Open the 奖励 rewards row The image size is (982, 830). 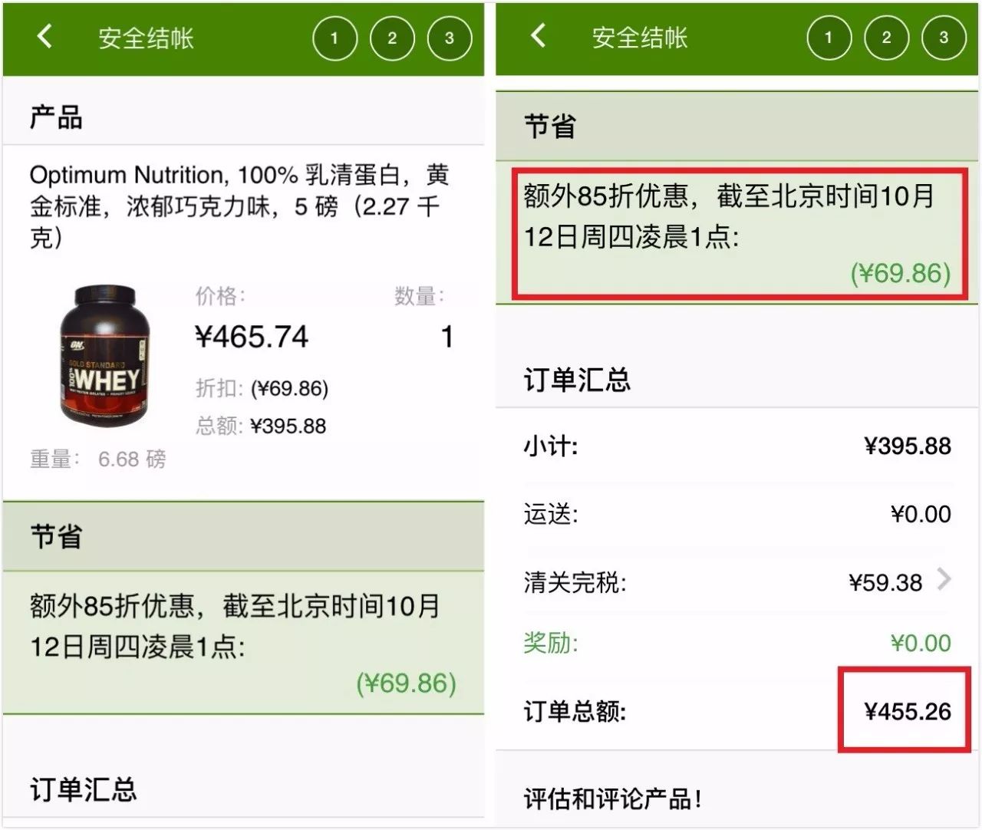[x=737, y=642]
